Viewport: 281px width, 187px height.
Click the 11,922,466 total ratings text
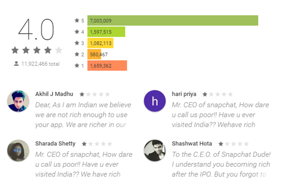40,64
